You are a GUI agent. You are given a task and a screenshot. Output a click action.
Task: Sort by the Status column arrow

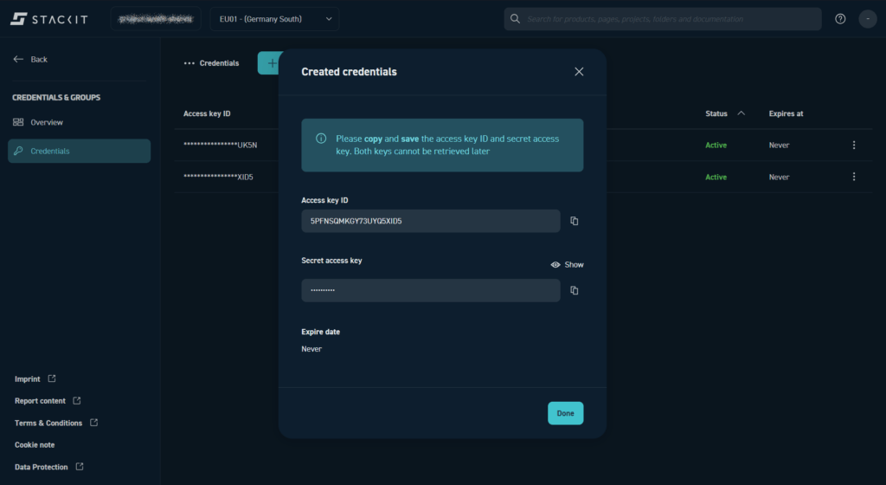click(741, 113)
